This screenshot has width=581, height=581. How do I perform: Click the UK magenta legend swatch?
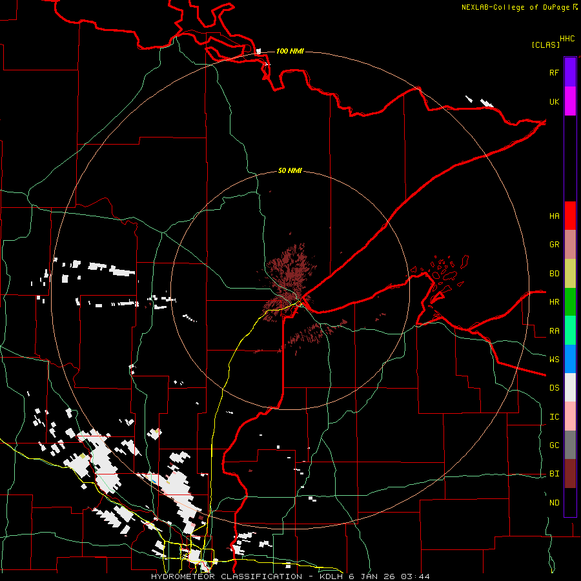tap(570, 101)
